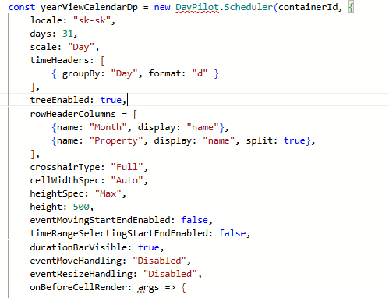Click the yearViewCalendarDp variable name

89,7
